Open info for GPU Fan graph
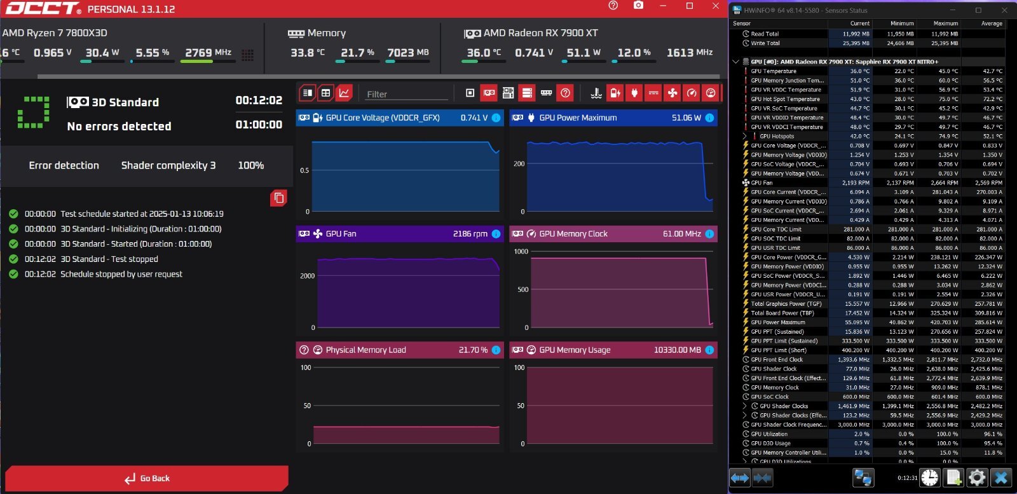This screenshot has height=494, width=1017. tap(496, 234)
